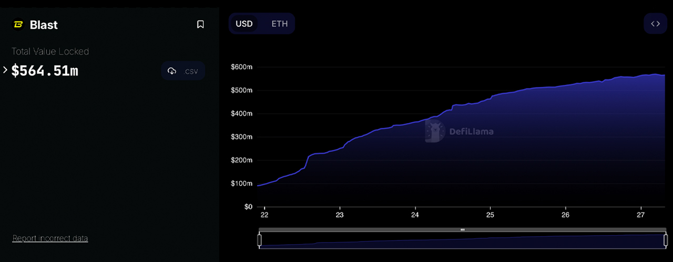Expand the Total Value Locked breakdown chevron
This screenshot has width=673, height=262.
(5, 70)
